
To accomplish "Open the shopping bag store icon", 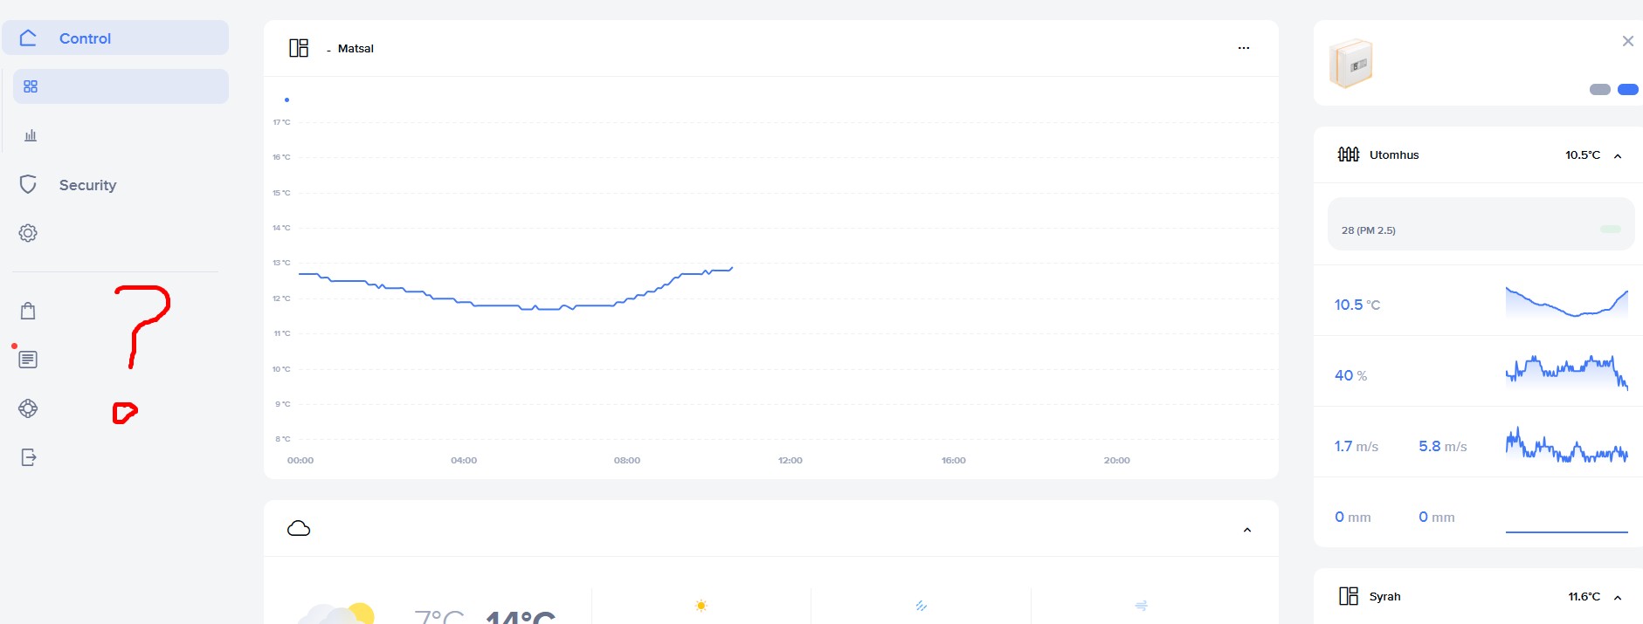I will [x=28, y=311].
